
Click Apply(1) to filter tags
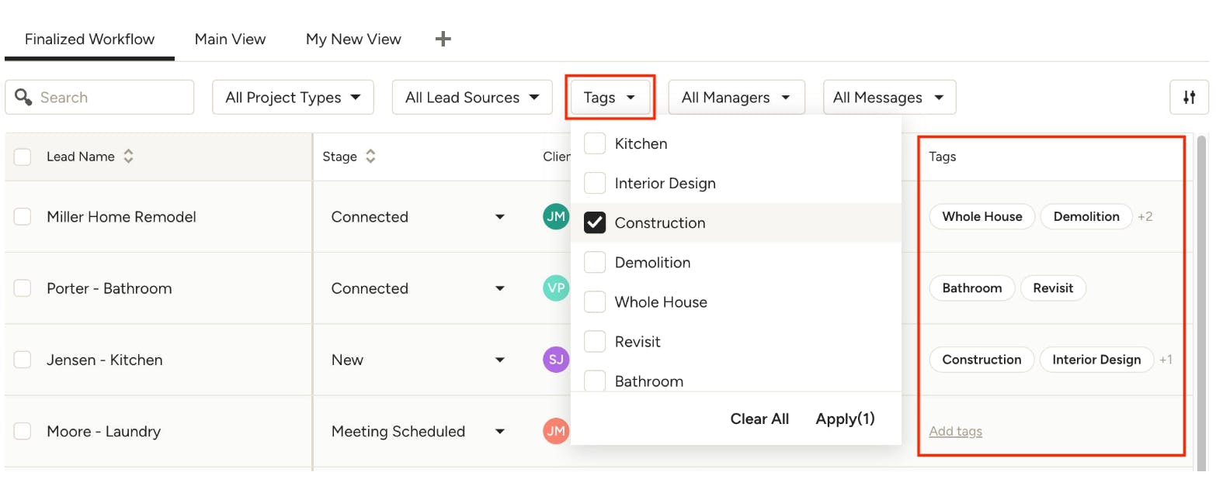tap(845, 419)
